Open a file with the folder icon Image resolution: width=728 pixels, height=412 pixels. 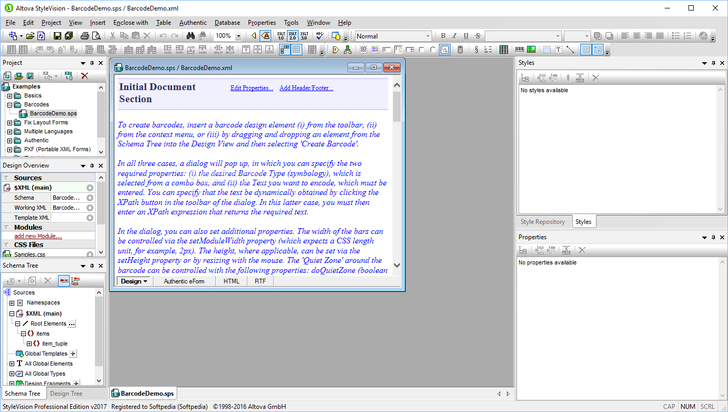pyautogui.click(x=31, y=36)
